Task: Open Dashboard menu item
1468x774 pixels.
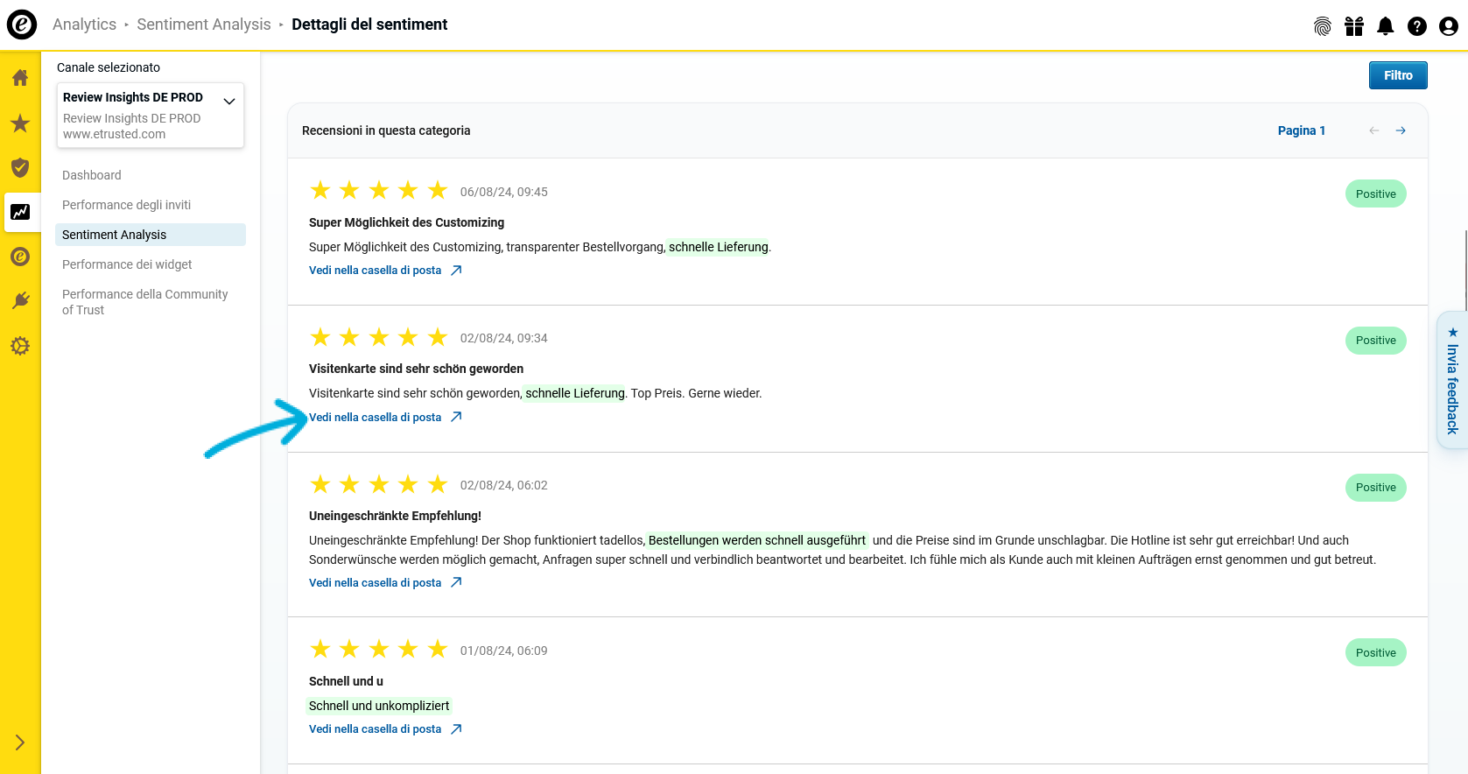Action: pyautogui.click(x=92, y=175)
